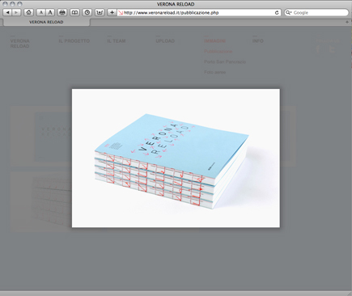352x296 pixels.
Task: Open the IL PROGETTO menu item
Action: (74, 41)
